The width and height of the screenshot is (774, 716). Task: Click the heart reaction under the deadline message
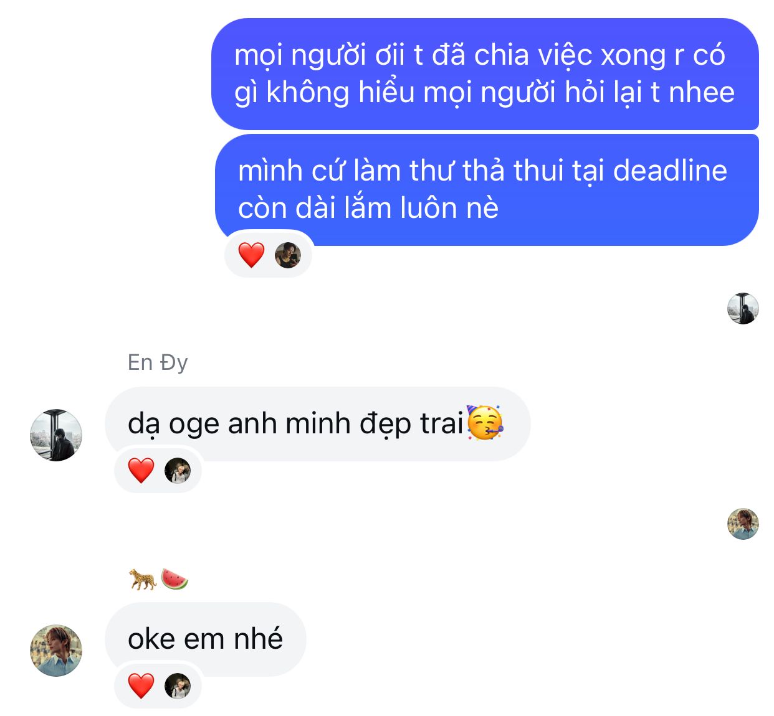[252, 255]
